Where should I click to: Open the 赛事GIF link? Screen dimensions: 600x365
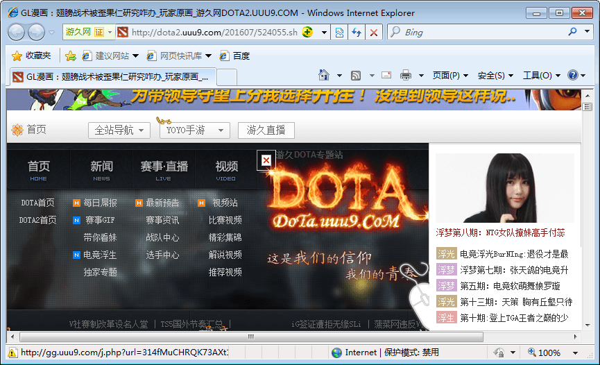(x=101, y=220)
